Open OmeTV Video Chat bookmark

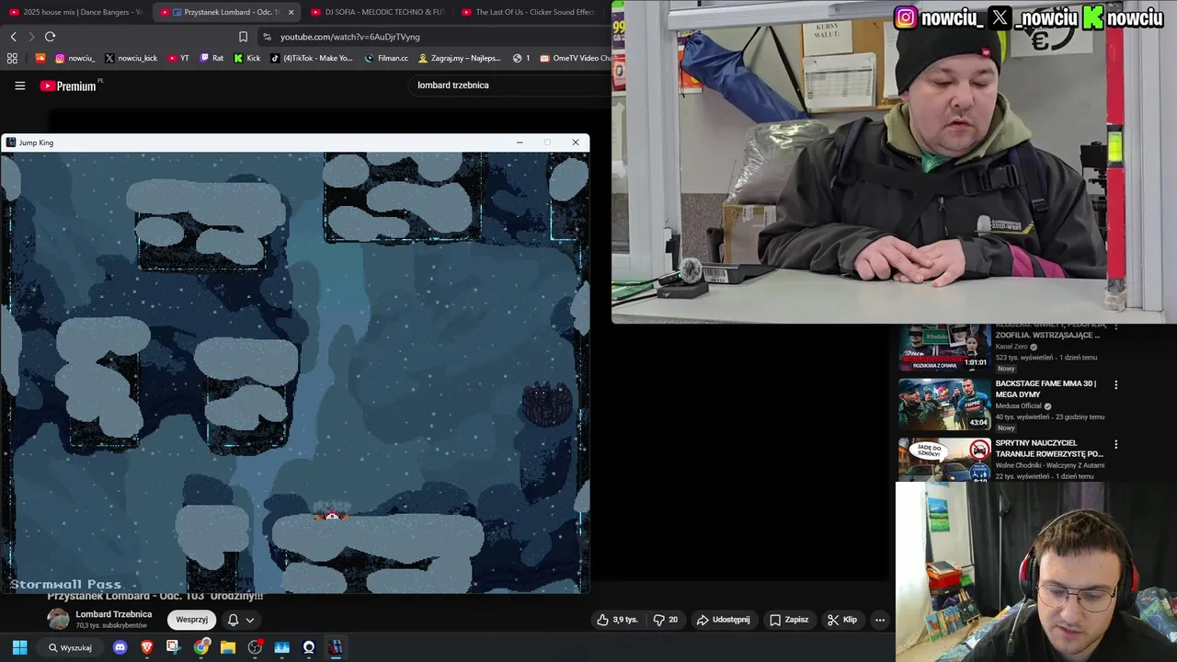(x=575, y=58)
